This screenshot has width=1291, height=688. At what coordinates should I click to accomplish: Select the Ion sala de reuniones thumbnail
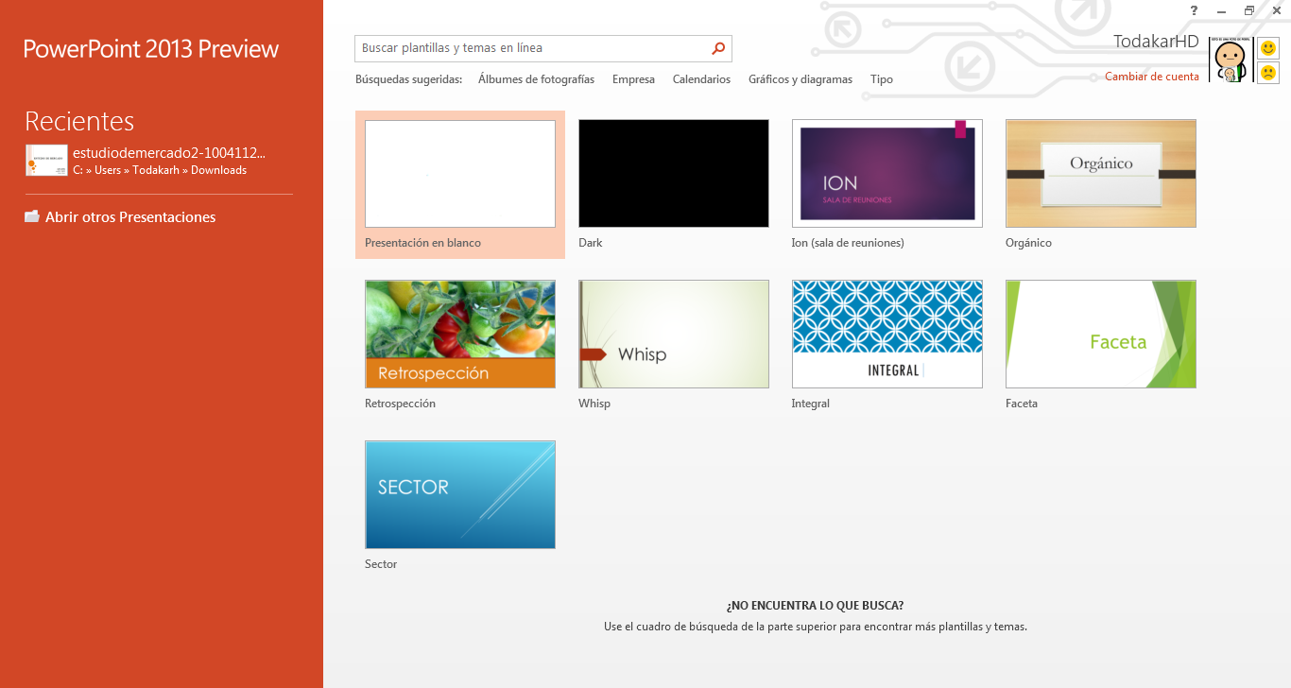coord(887,174)
